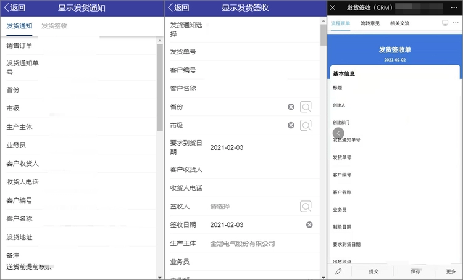Clear the 签收日期 date value
463x280 pixels.
pos(309,224)
